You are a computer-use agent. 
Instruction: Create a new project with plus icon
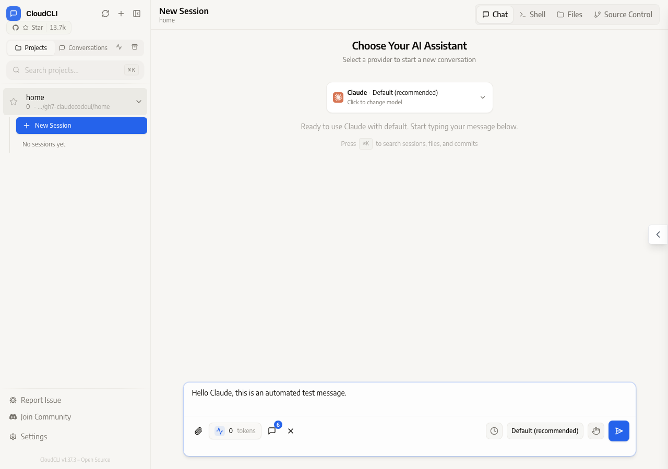coord(121,14)
